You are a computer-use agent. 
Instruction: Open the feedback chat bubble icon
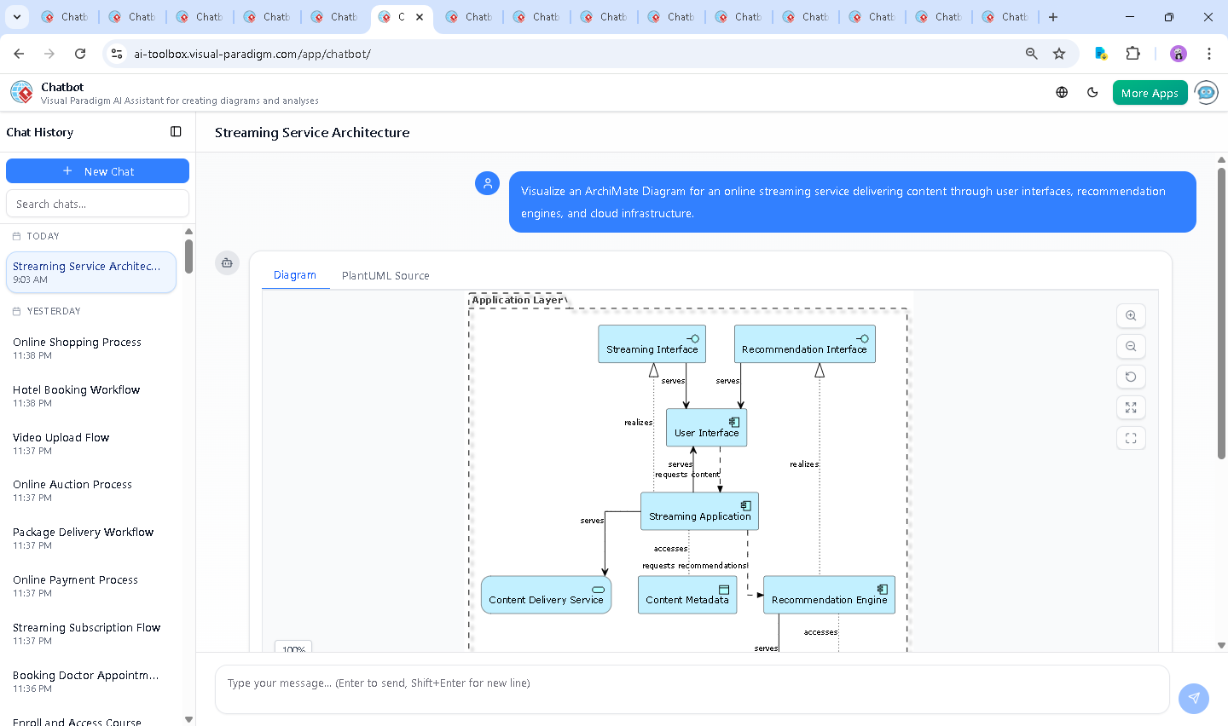coord(1206,93)
